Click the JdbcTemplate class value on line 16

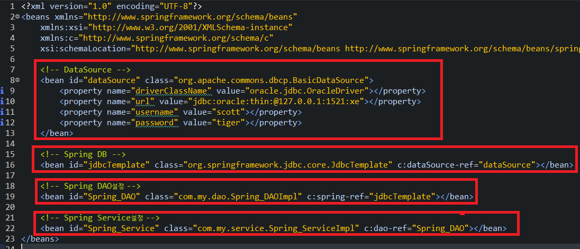(288, 165)
